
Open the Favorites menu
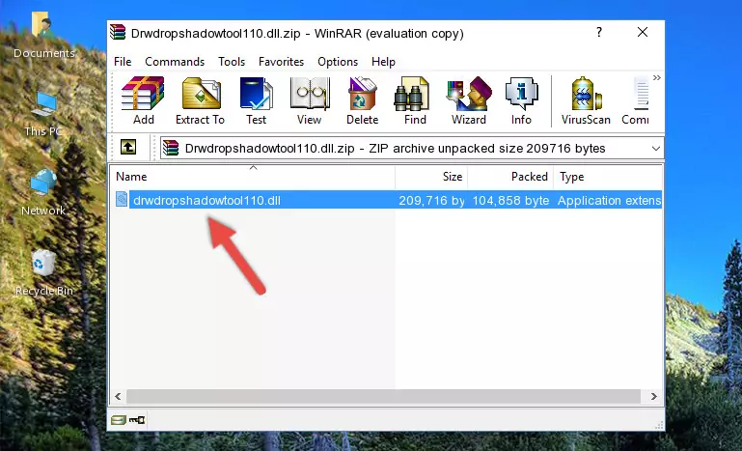pos(281,62)
